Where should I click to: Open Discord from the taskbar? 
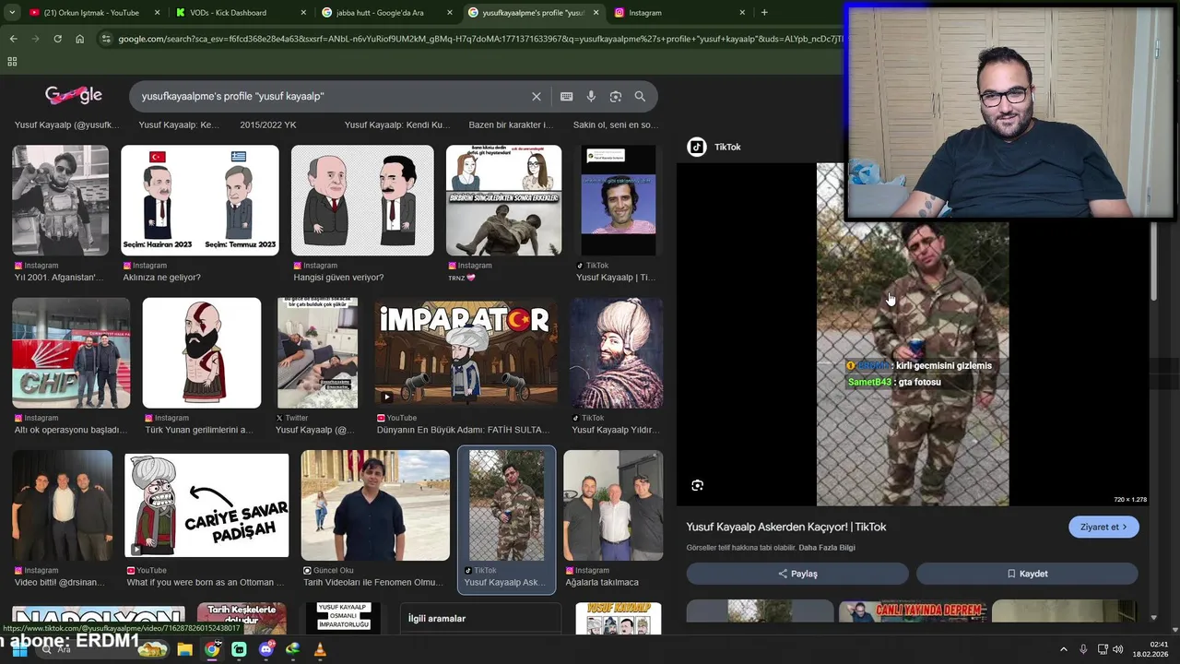[266, 649]
